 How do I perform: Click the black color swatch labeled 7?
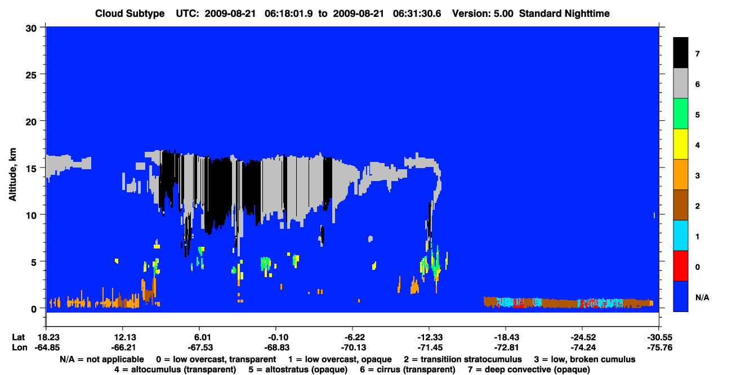click(x=681, y=53)
